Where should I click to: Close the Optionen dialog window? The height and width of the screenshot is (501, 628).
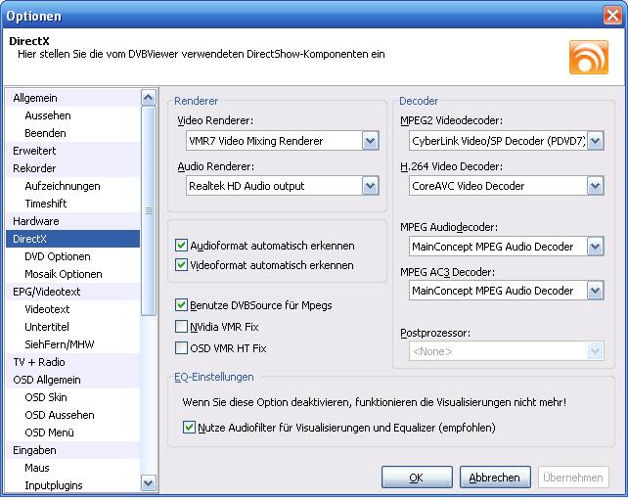610,15
